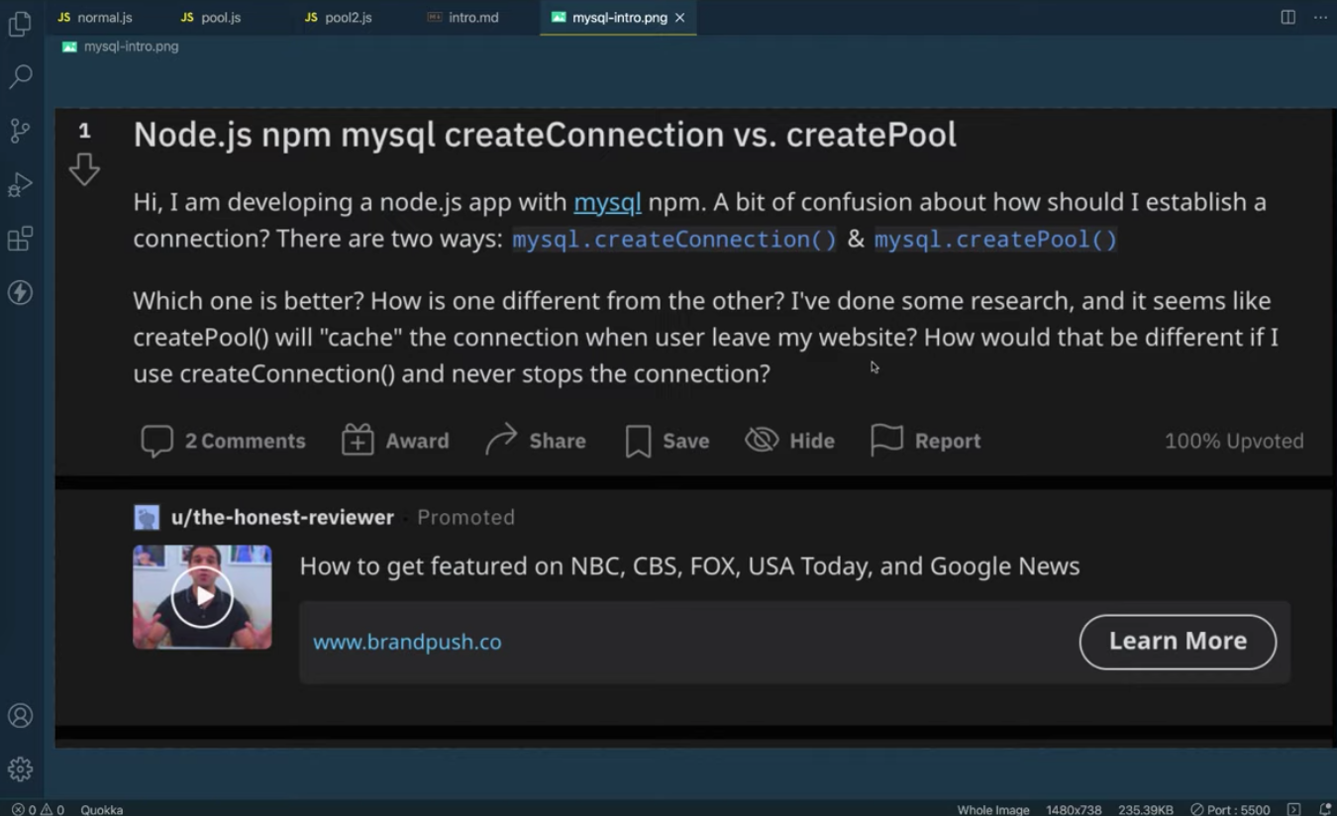
Task: Click the post title about createConnection vs. createPool
Action: point(545,135)
